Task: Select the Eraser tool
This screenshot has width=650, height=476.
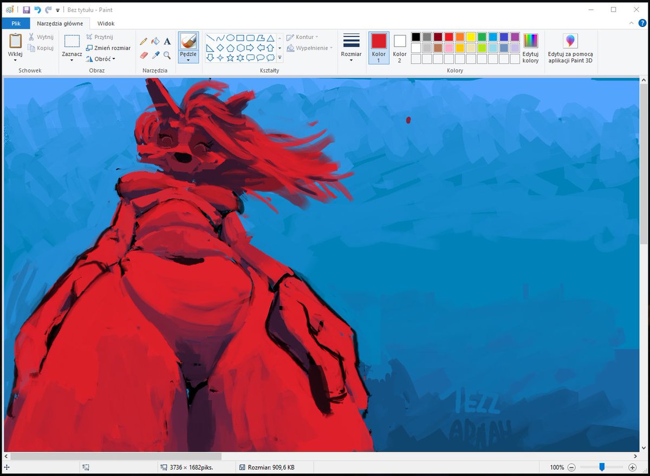Action: [144, 55]
